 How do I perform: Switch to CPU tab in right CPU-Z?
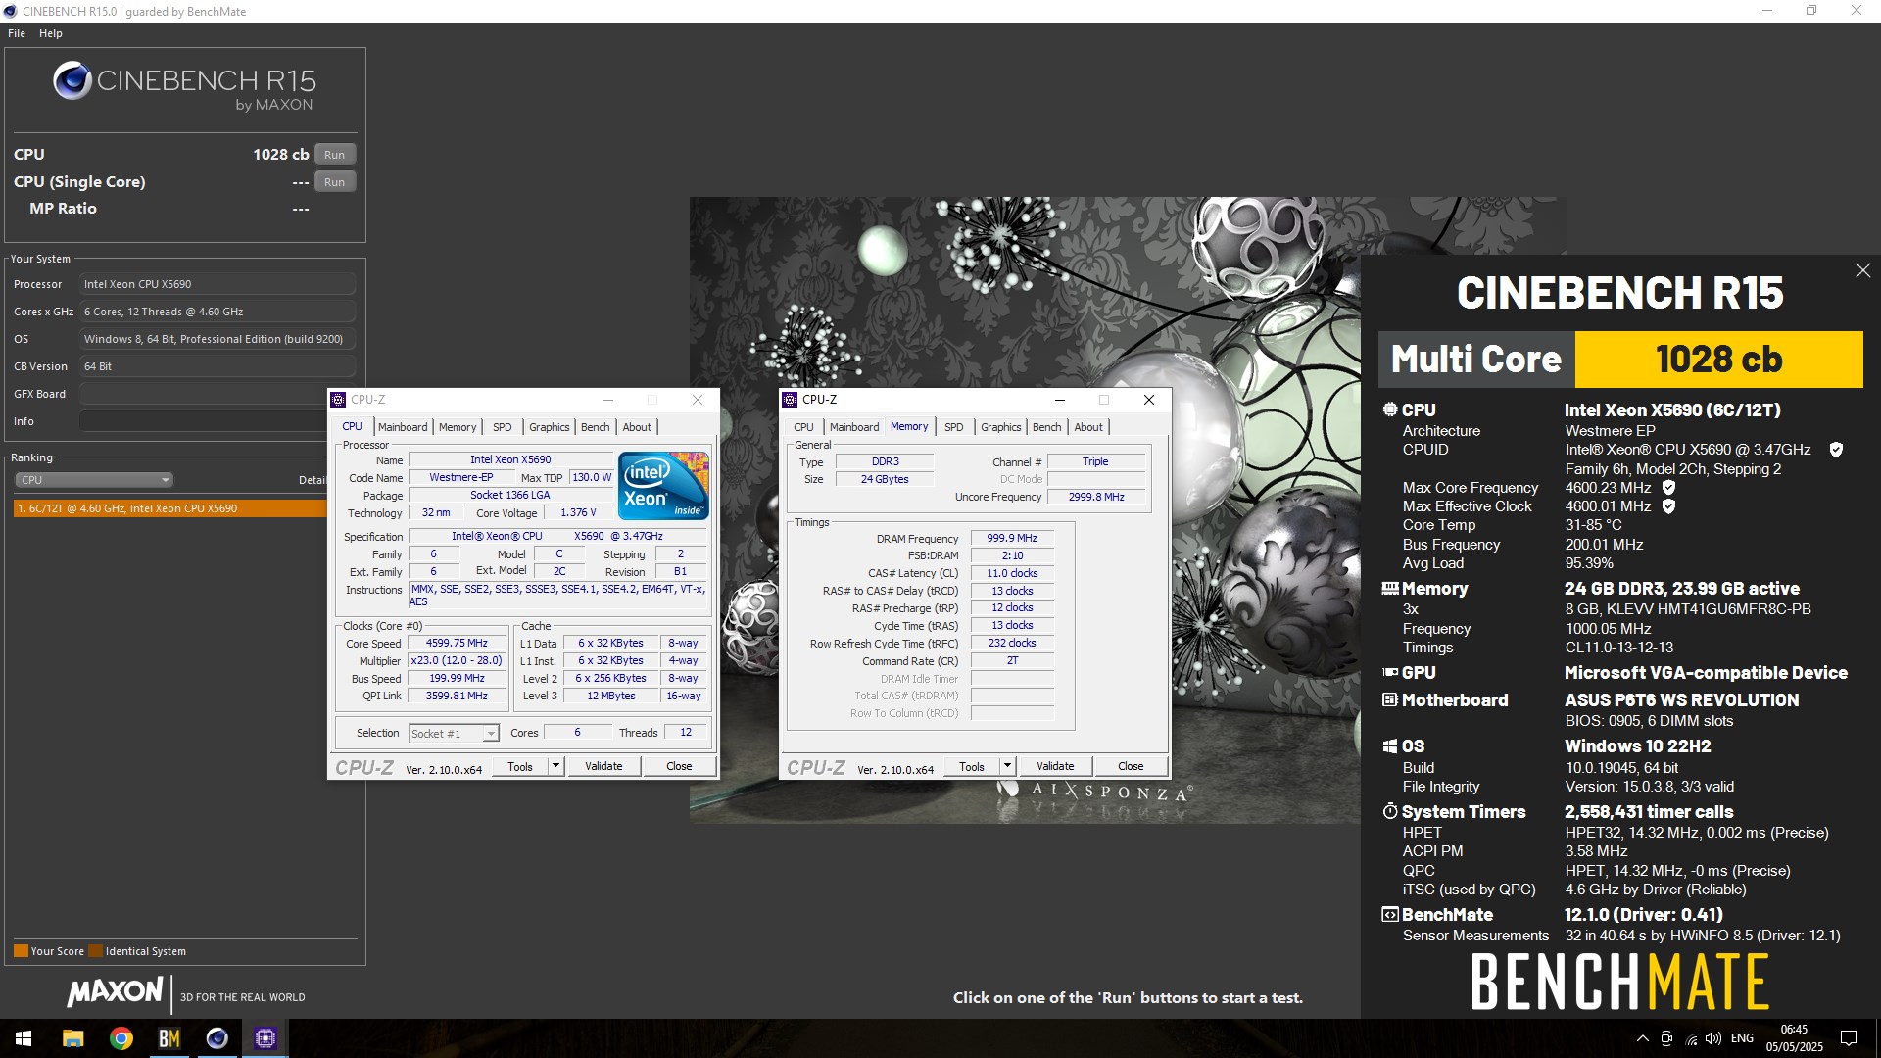(803, 427)
